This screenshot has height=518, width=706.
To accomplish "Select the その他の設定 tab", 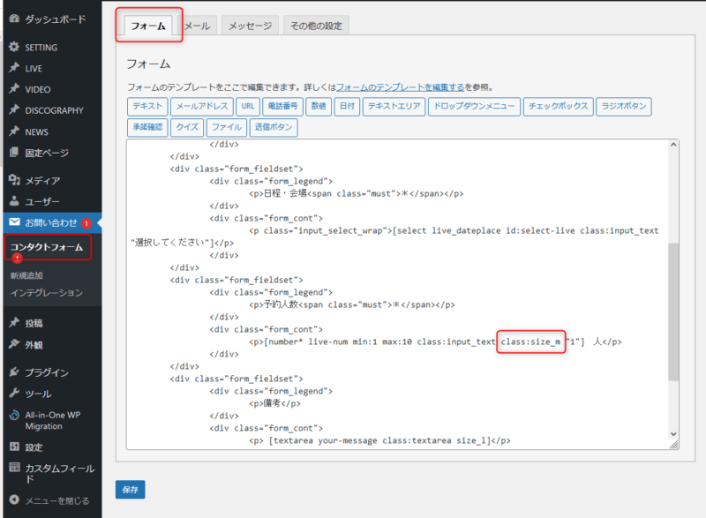I will tap(316, 26).
